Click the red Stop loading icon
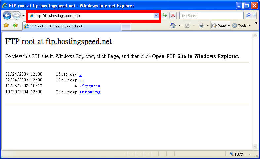 [173, 16]
